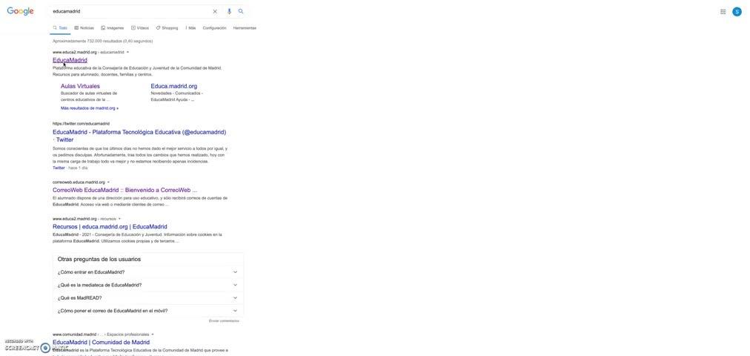Open dropdown arrow next to www.educa2.madrid.org educamadrid
This screenshot has width=750, height=356.
pos(127,52)
